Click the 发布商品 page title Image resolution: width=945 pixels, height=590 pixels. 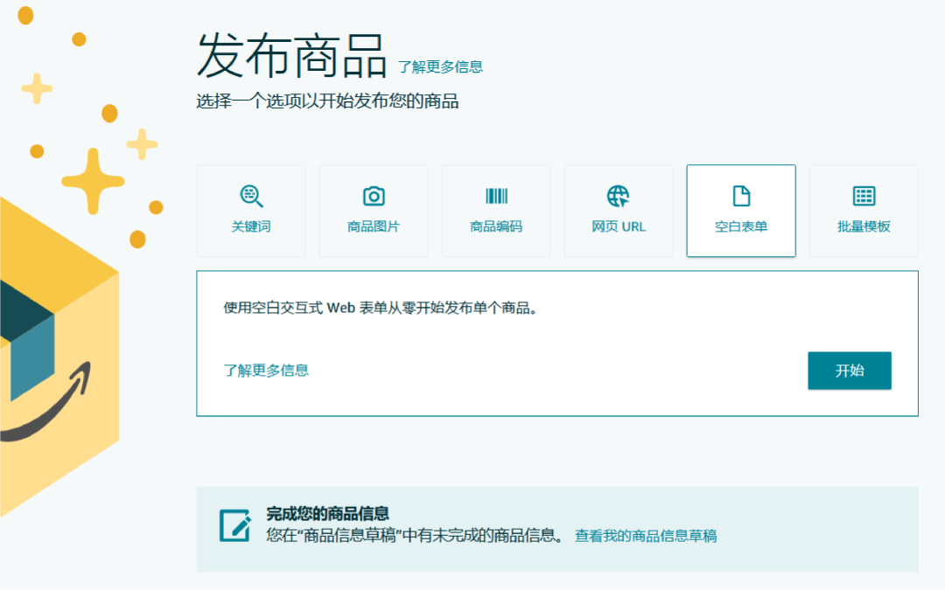(291, 55)
